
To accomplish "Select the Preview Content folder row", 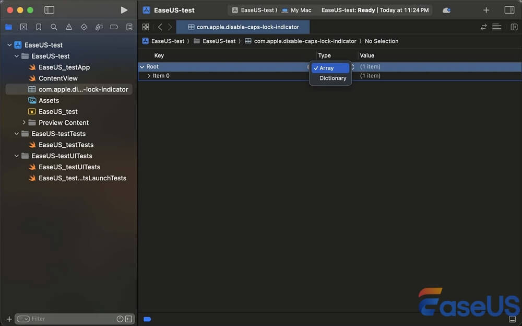I will pyautogui.click(x=69, y=123).
